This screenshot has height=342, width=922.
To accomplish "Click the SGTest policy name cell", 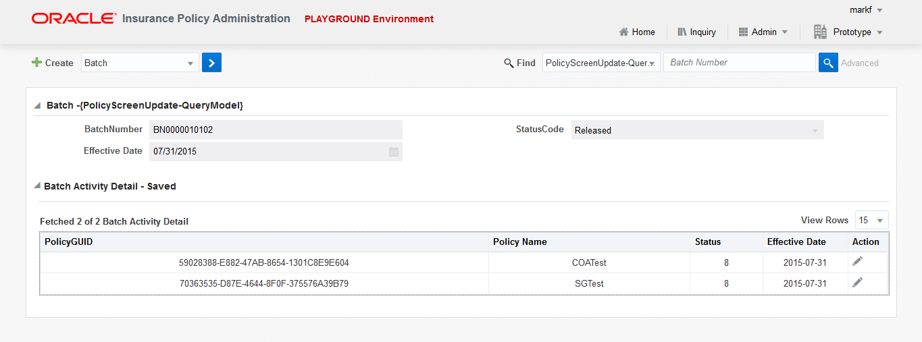I will coord(590,283).
